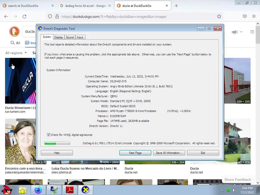
Task: Switch to the Display tab in DxDiag
Action: tap(59, 37)
